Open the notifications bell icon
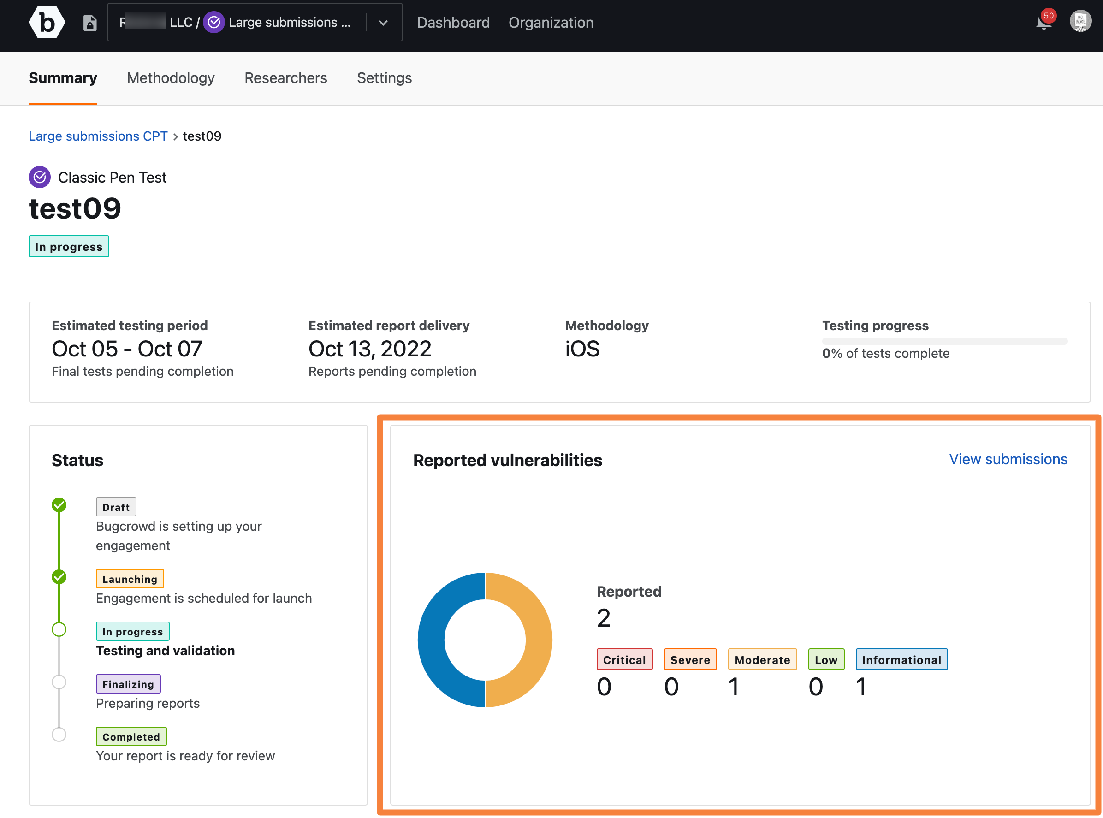This screenshot has height=818, width=1103. click(1044, 22)
